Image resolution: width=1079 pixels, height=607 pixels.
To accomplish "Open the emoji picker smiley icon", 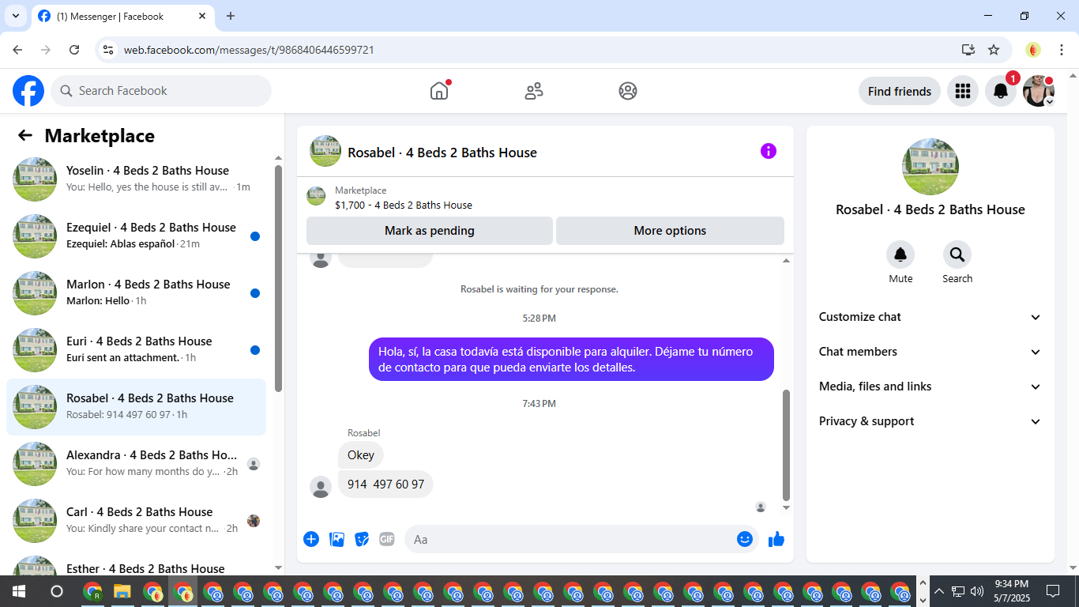I will [745, 539].
